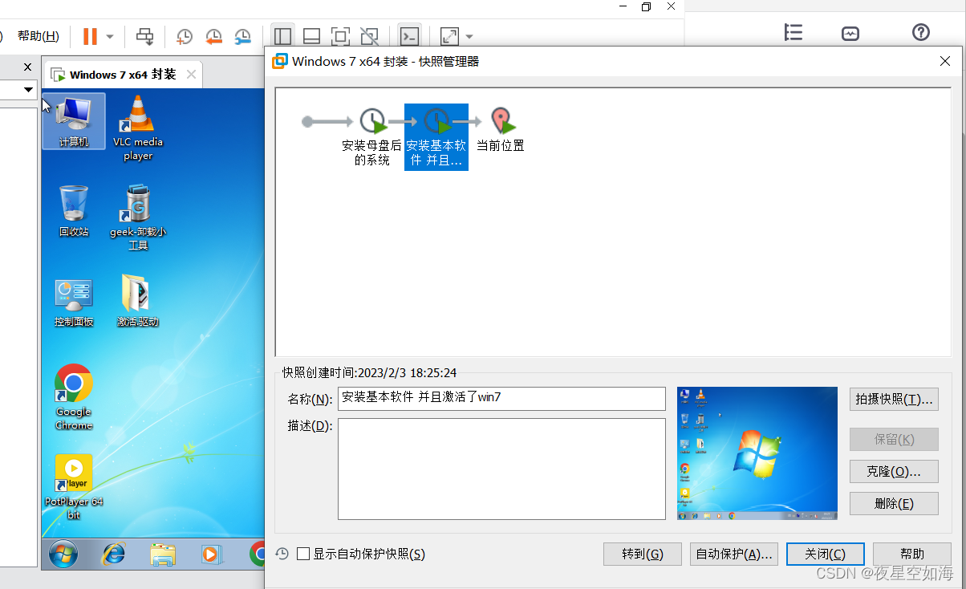The height and width of the screenshot is (589, 966).
Task: Toggle the tab thumbnail bar
Action: [311, 36]
